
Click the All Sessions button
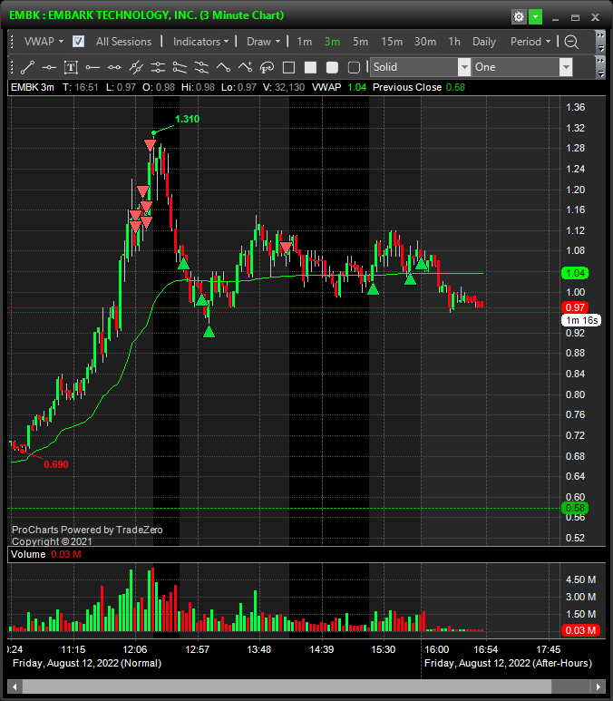coord(123,42)
